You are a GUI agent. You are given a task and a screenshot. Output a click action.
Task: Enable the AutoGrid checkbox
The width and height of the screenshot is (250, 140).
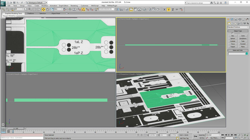(x=233, y=33)
